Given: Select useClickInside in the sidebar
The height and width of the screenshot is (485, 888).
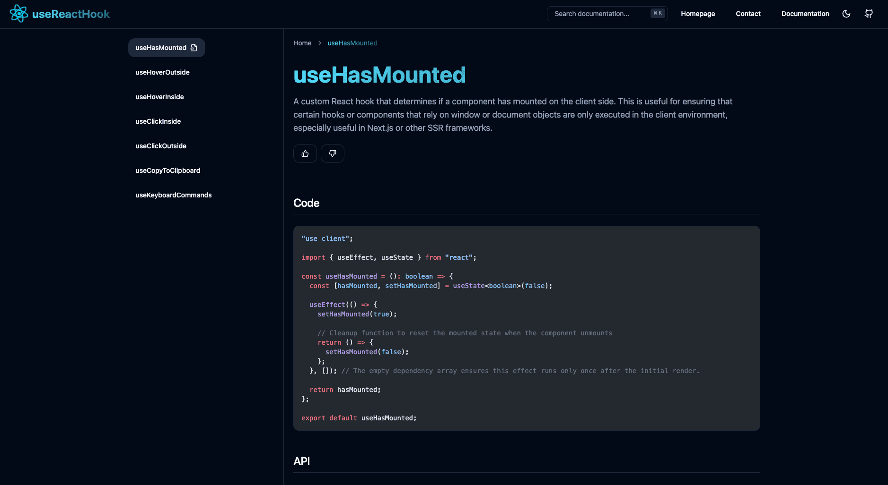Looking at the screenshot, I should coord(158,121).
